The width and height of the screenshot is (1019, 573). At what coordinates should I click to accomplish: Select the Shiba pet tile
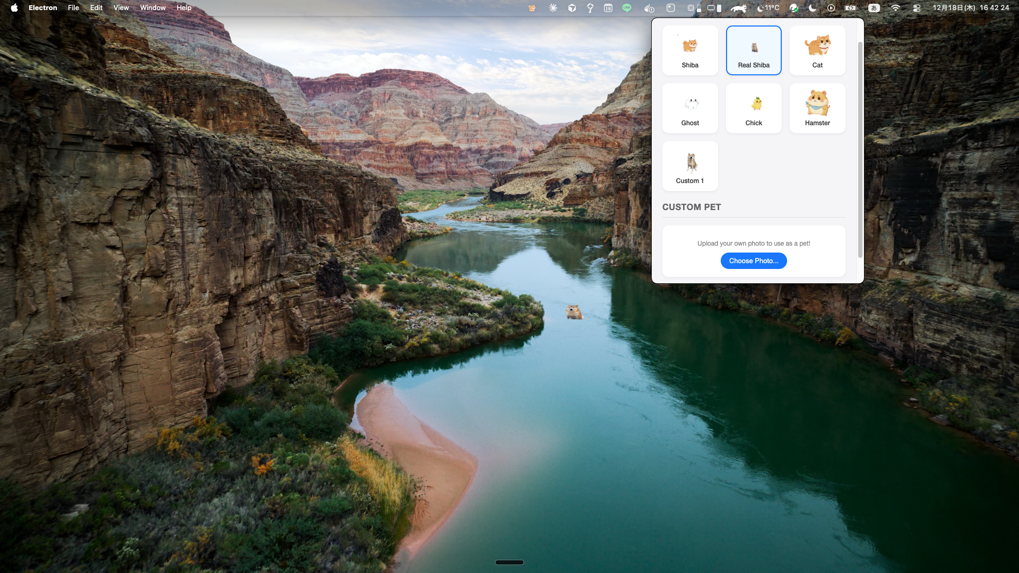click(x=690, y=50)
